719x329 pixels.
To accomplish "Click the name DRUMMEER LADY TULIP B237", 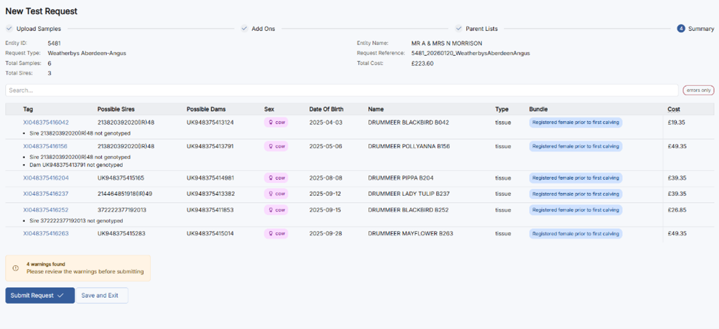I will pyautogui.click(x=409, y=194).
